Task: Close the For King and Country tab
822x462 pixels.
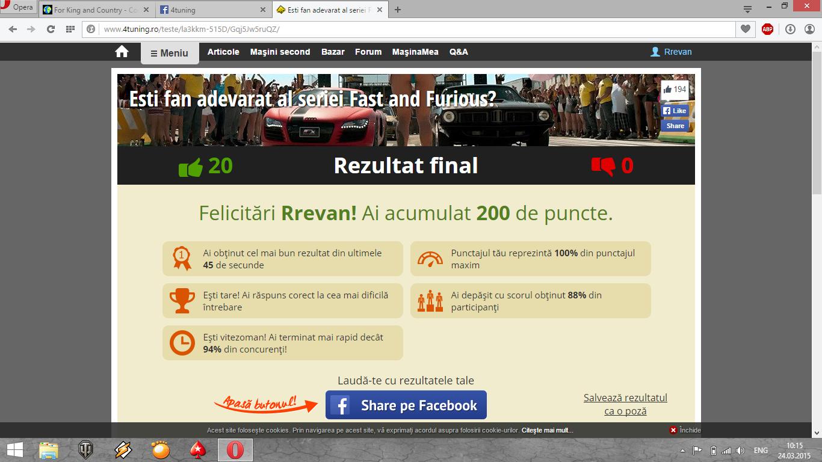Action: click(x=146, y=10)
